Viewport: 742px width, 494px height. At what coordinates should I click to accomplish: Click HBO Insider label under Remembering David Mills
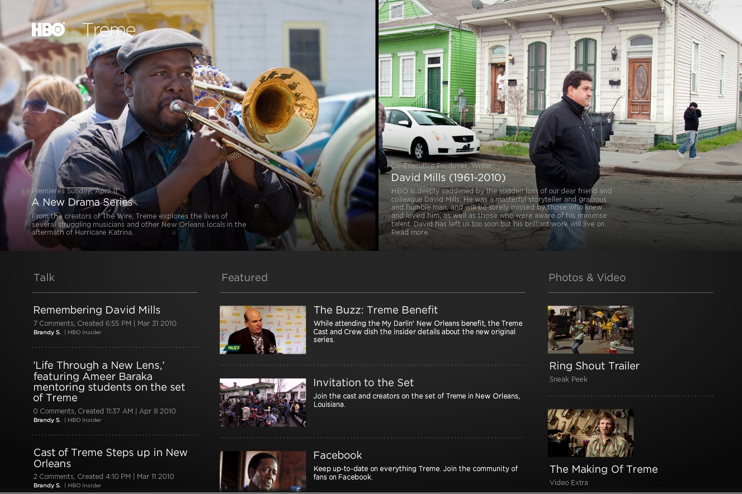(84, 332)
